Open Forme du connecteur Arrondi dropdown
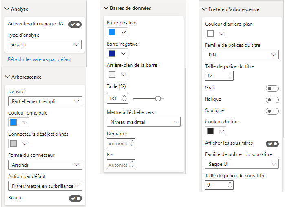Image resolution: width=285 pixels, height=207 pixels. 45,165
